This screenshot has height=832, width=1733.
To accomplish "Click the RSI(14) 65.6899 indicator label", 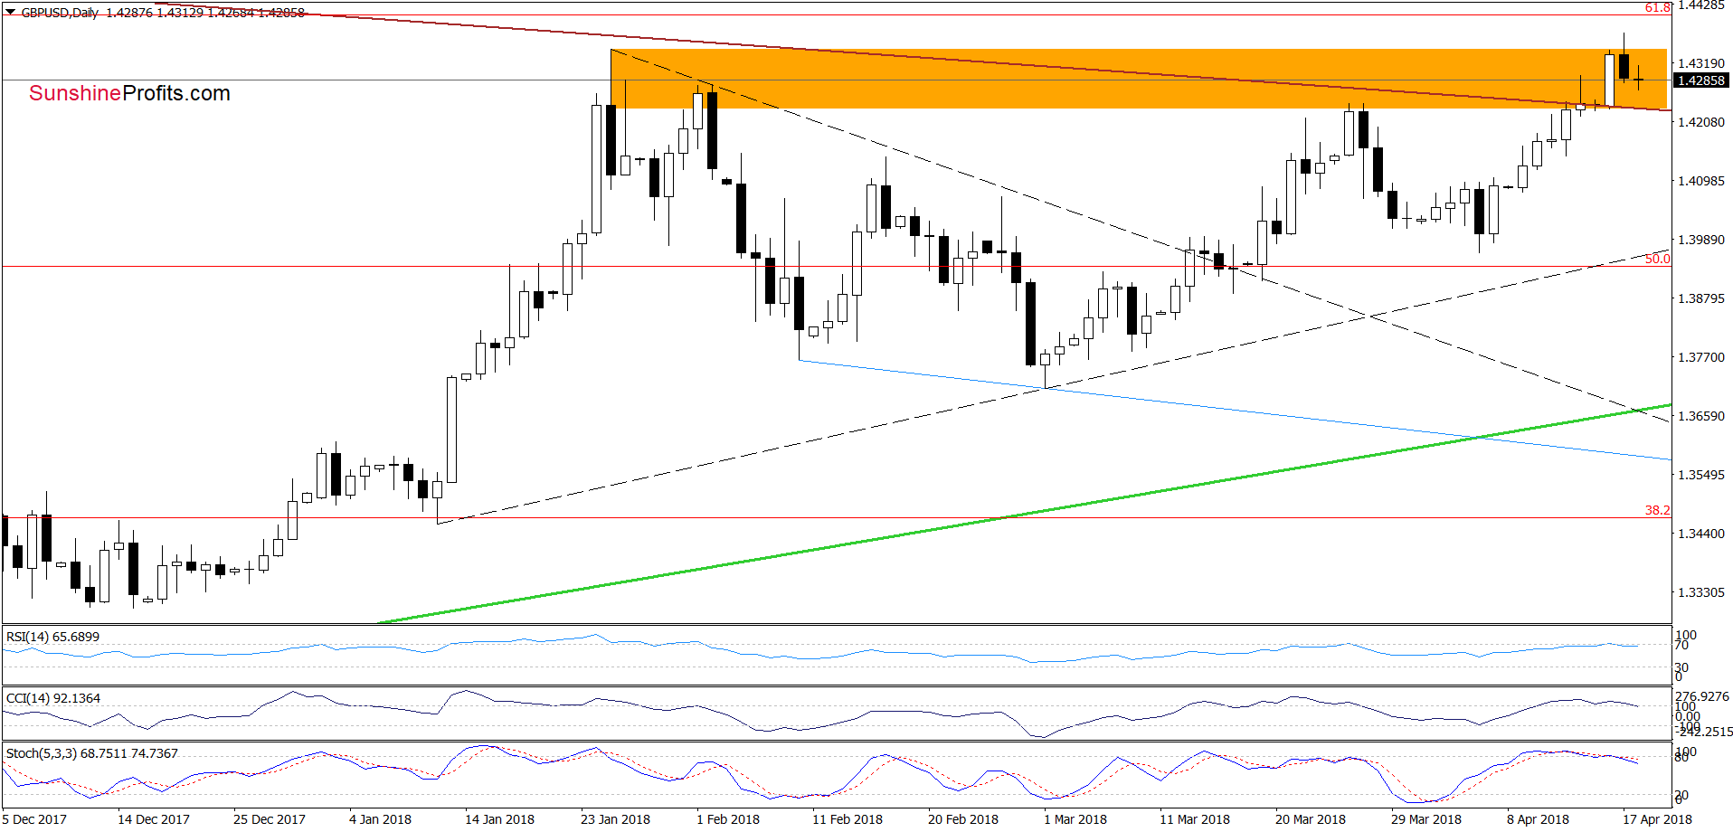I will click(x=53, y=637).
